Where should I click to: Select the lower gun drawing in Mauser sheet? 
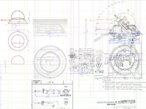pyautogui.click(x=46, y=103)
